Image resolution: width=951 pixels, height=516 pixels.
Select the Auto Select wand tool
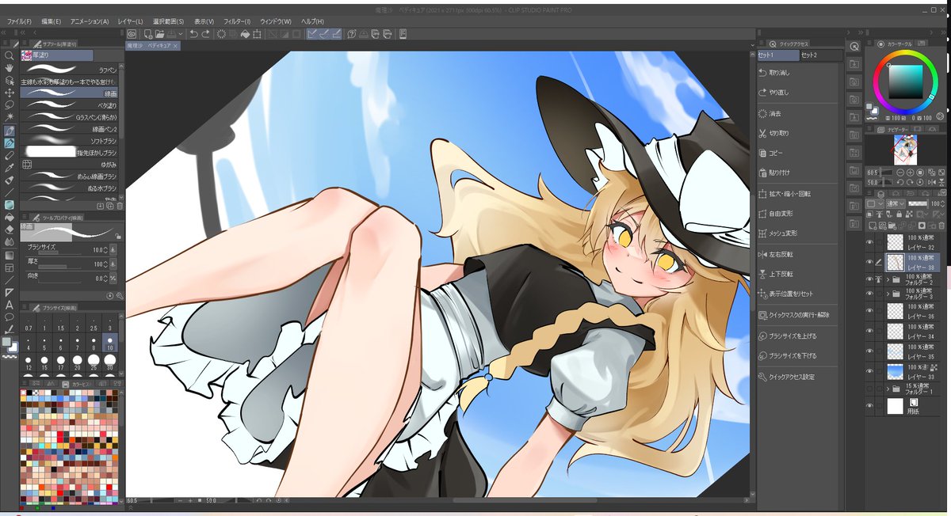click(9, 116)
